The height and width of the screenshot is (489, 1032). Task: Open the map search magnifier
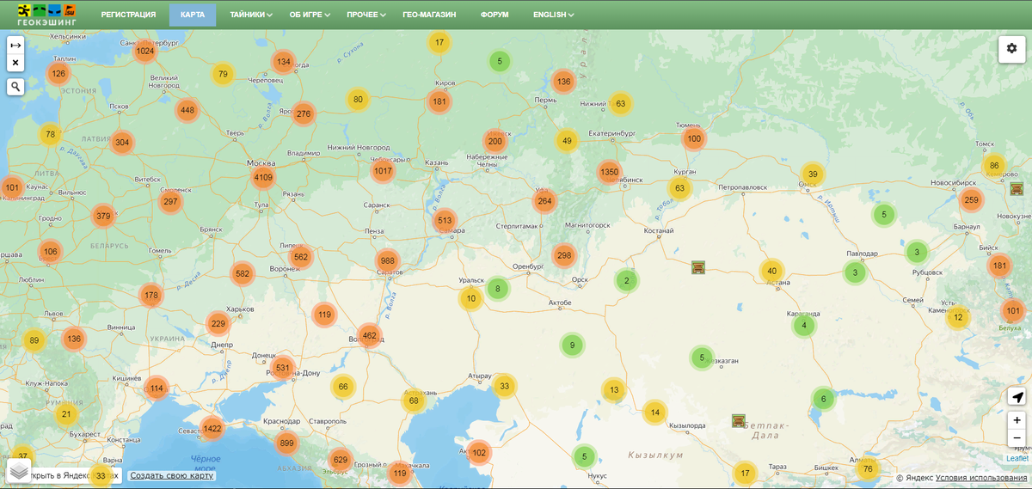pyautogui.click(x=15, y=87)
